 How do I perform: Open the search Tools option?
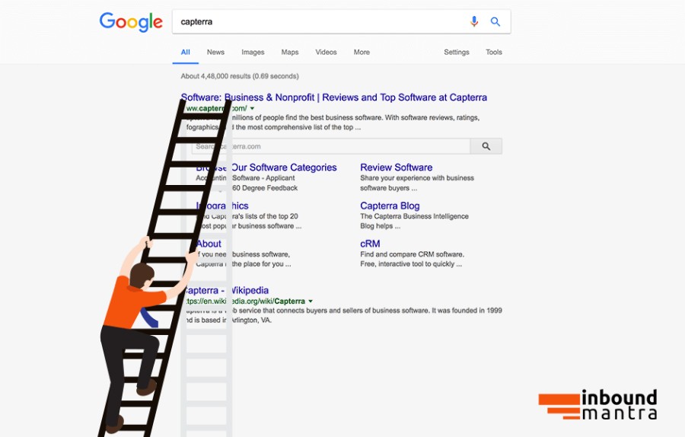[x=494, y=52]
